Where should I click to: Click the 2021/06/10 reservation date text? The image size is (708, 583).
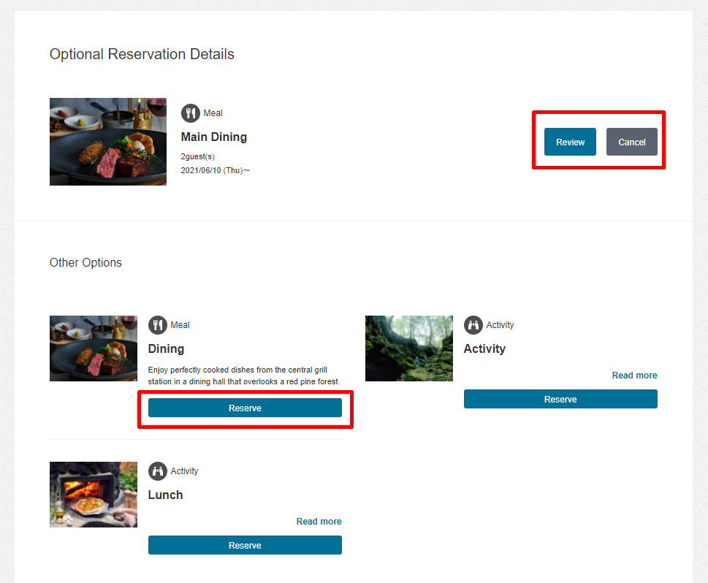[215, 170]
